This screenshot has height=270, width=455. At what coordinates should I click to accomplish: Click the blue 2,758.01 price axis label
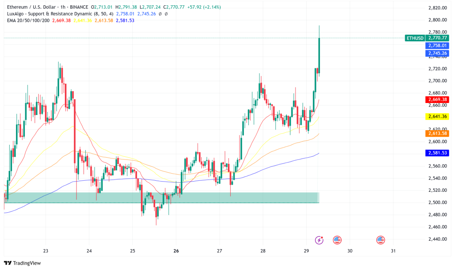tap(437, 46)
